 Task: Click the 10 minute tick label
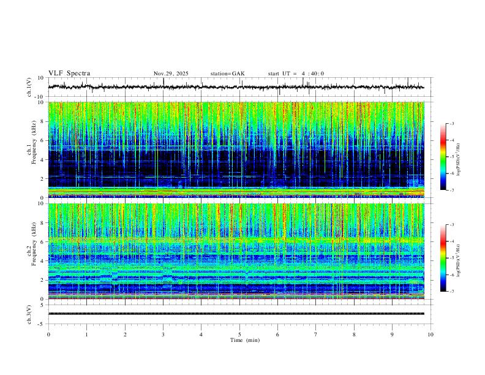[x=430, y=335]
